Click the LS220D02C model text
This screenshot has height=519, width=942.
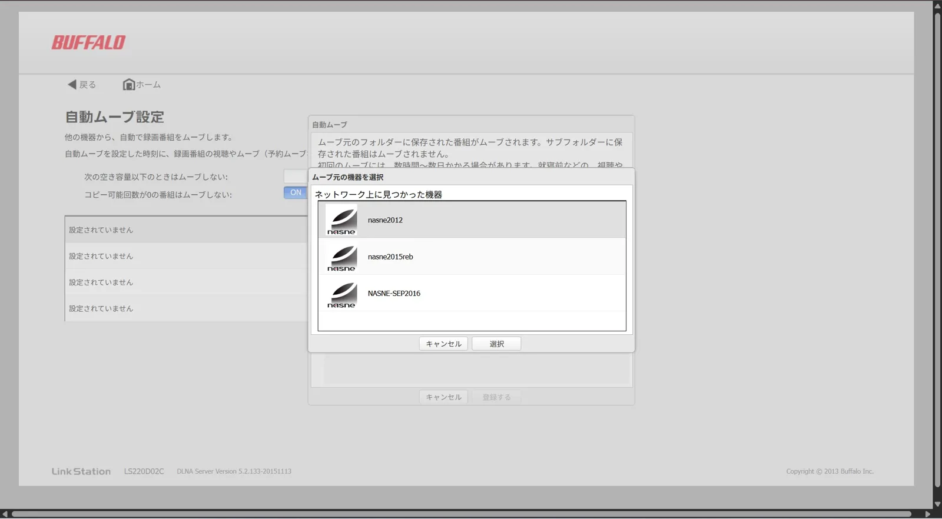(x=144, y=471)
